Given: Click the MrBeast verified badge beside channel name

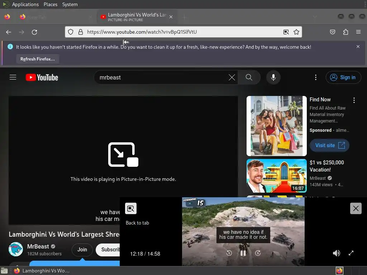Looking at the screenshot, I should [x=53, y=246].
